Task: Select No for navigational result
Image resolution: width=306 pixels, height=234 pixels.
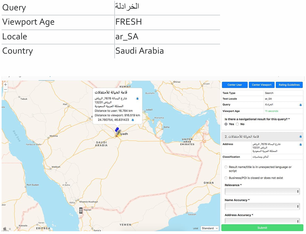Action: click(238, 124)
